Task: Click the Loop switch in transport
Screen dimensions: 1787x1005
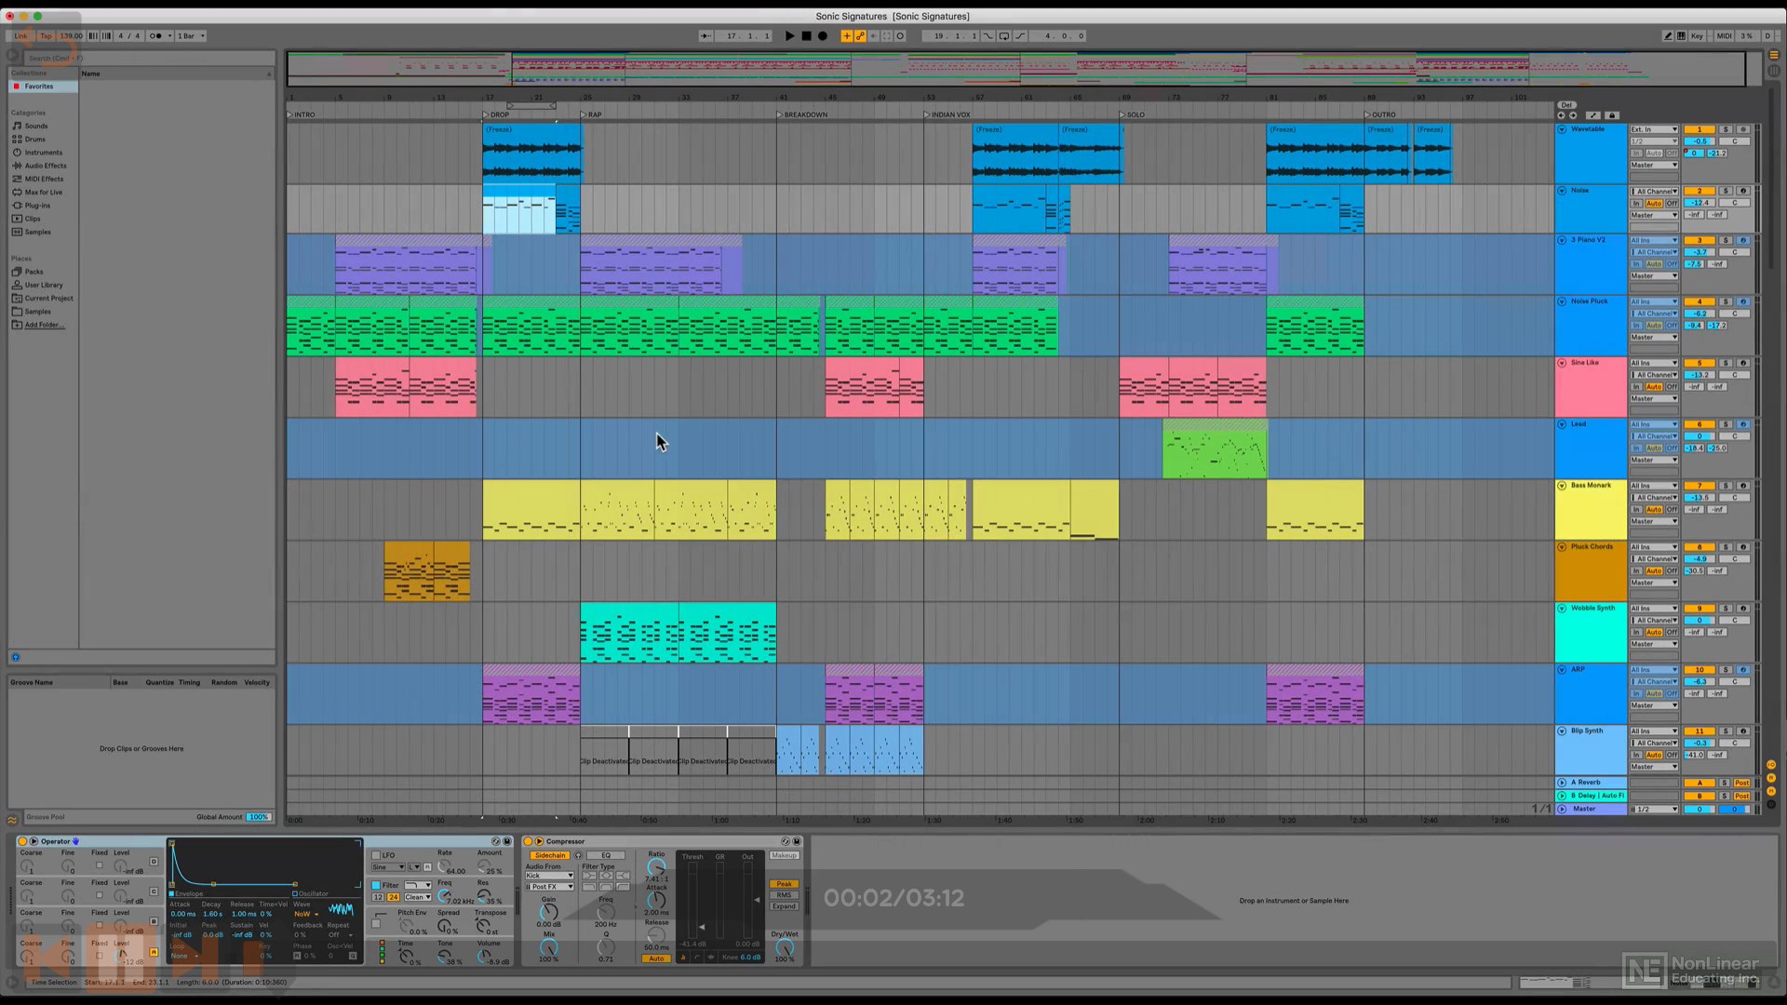Action: pyautogui.click(x=1004, y=36)
